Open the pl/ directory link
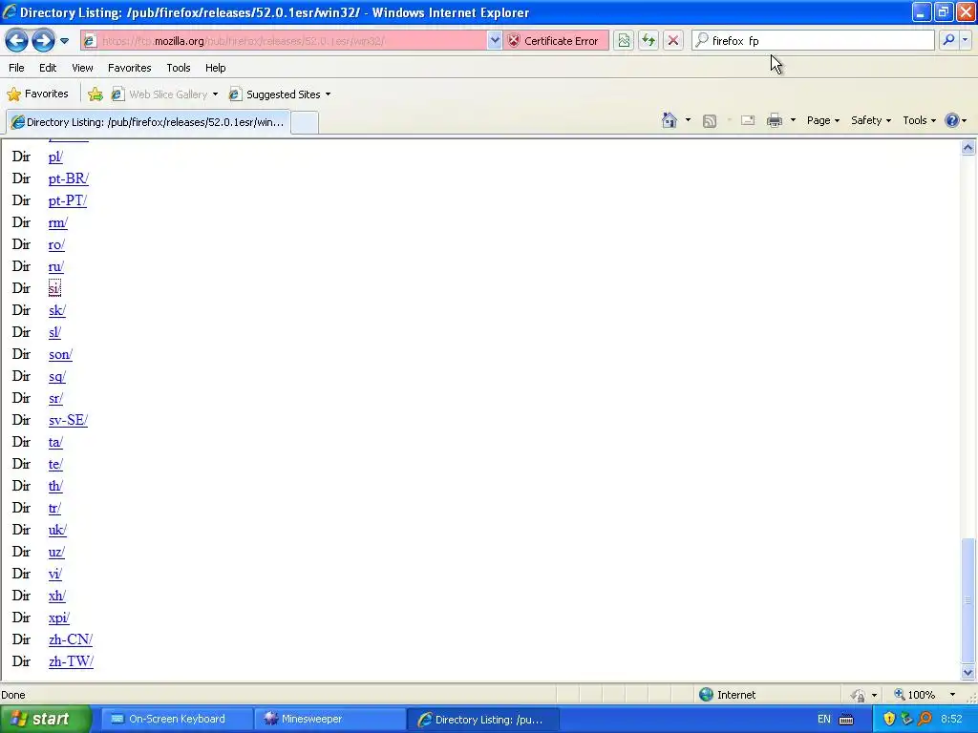Image resolution: width=978 pixels, height=733 pixels. (x=55, y=157)
